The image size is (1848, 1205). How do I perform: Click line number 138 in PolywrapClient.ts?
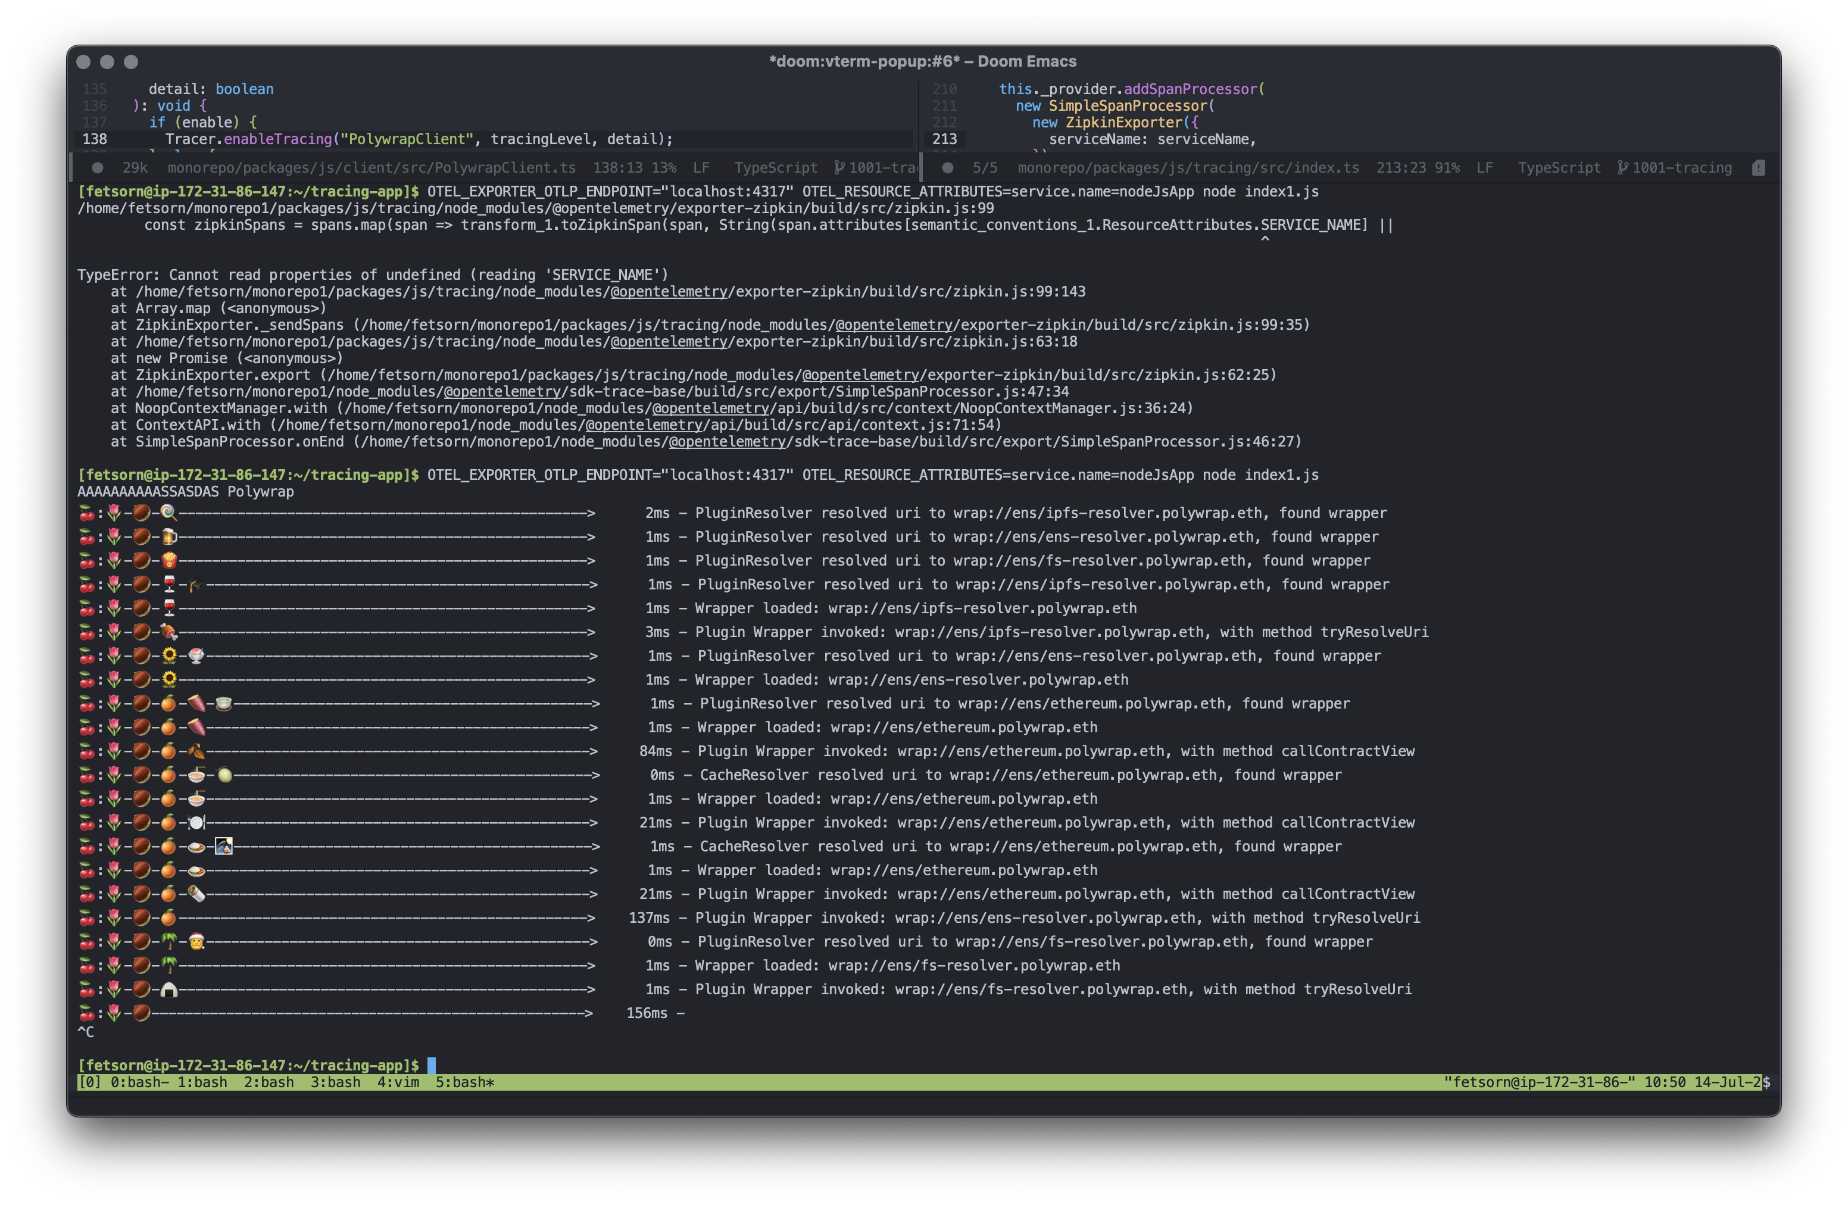(93, 139)
